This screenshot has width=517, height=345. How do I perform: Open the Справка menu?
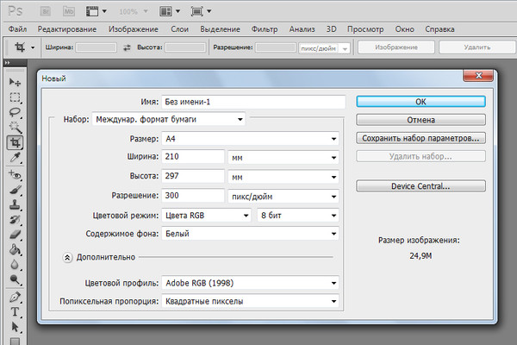click(x=439, y=29)
